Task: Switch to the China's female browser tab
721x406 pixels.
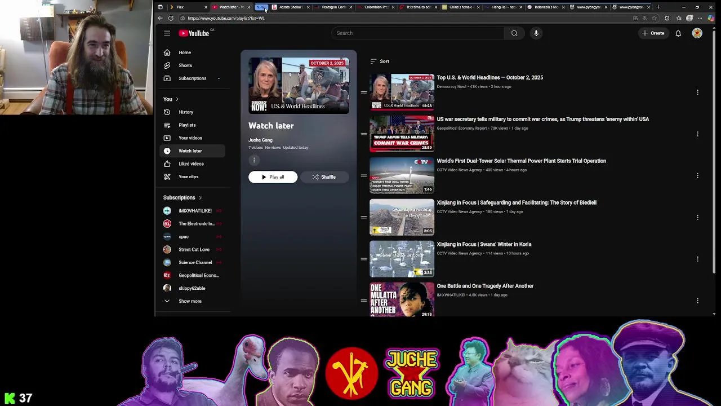Action: [x=460, y=7]
